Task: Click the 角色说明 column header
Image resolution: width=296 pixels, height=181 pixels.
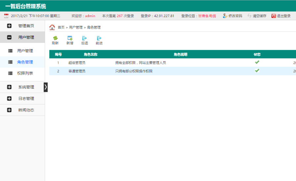Action: (181, 55)
